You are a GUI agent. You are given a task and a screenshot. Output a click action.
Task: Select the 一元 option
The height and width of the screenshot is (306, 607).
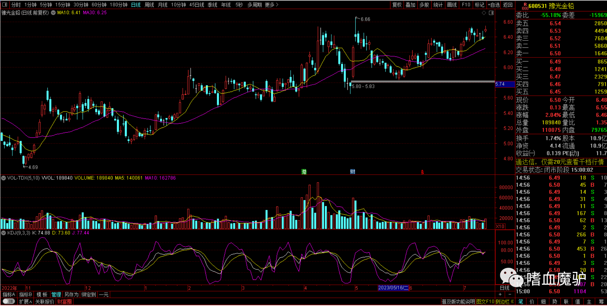[x=104, y=295]
